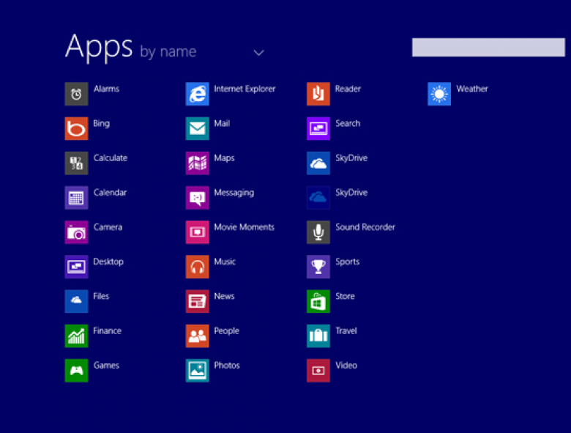
Task: Open the People contacts icon
Action: point(198,336)
